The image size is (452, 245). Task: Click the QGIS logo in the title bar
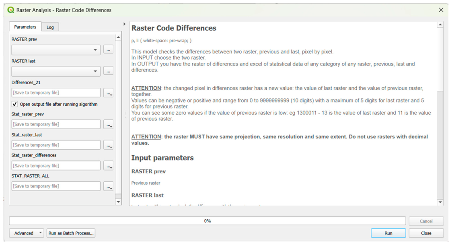pyautogui.click(x=11, y=10)
